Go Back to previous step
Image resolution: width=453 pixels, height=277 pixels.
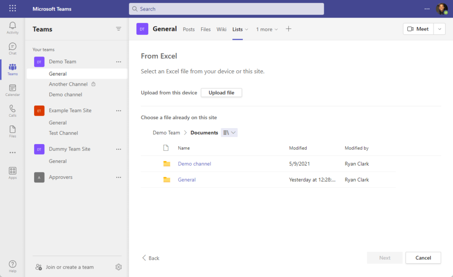click(150, 258)
